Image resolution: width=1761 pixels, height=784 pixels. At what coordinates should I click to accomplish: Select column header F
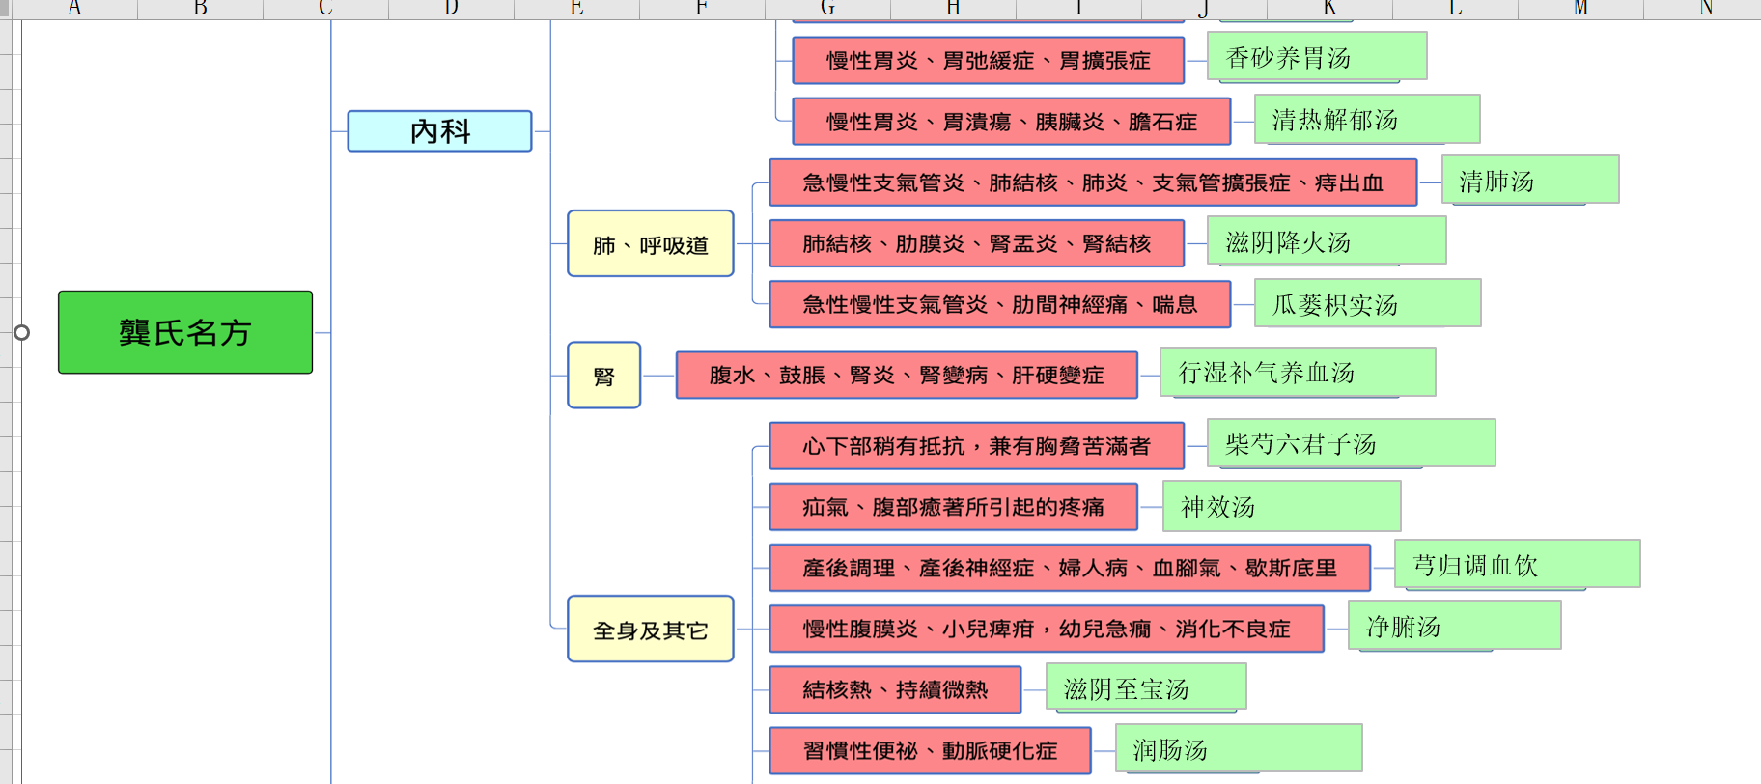[702, 10]
